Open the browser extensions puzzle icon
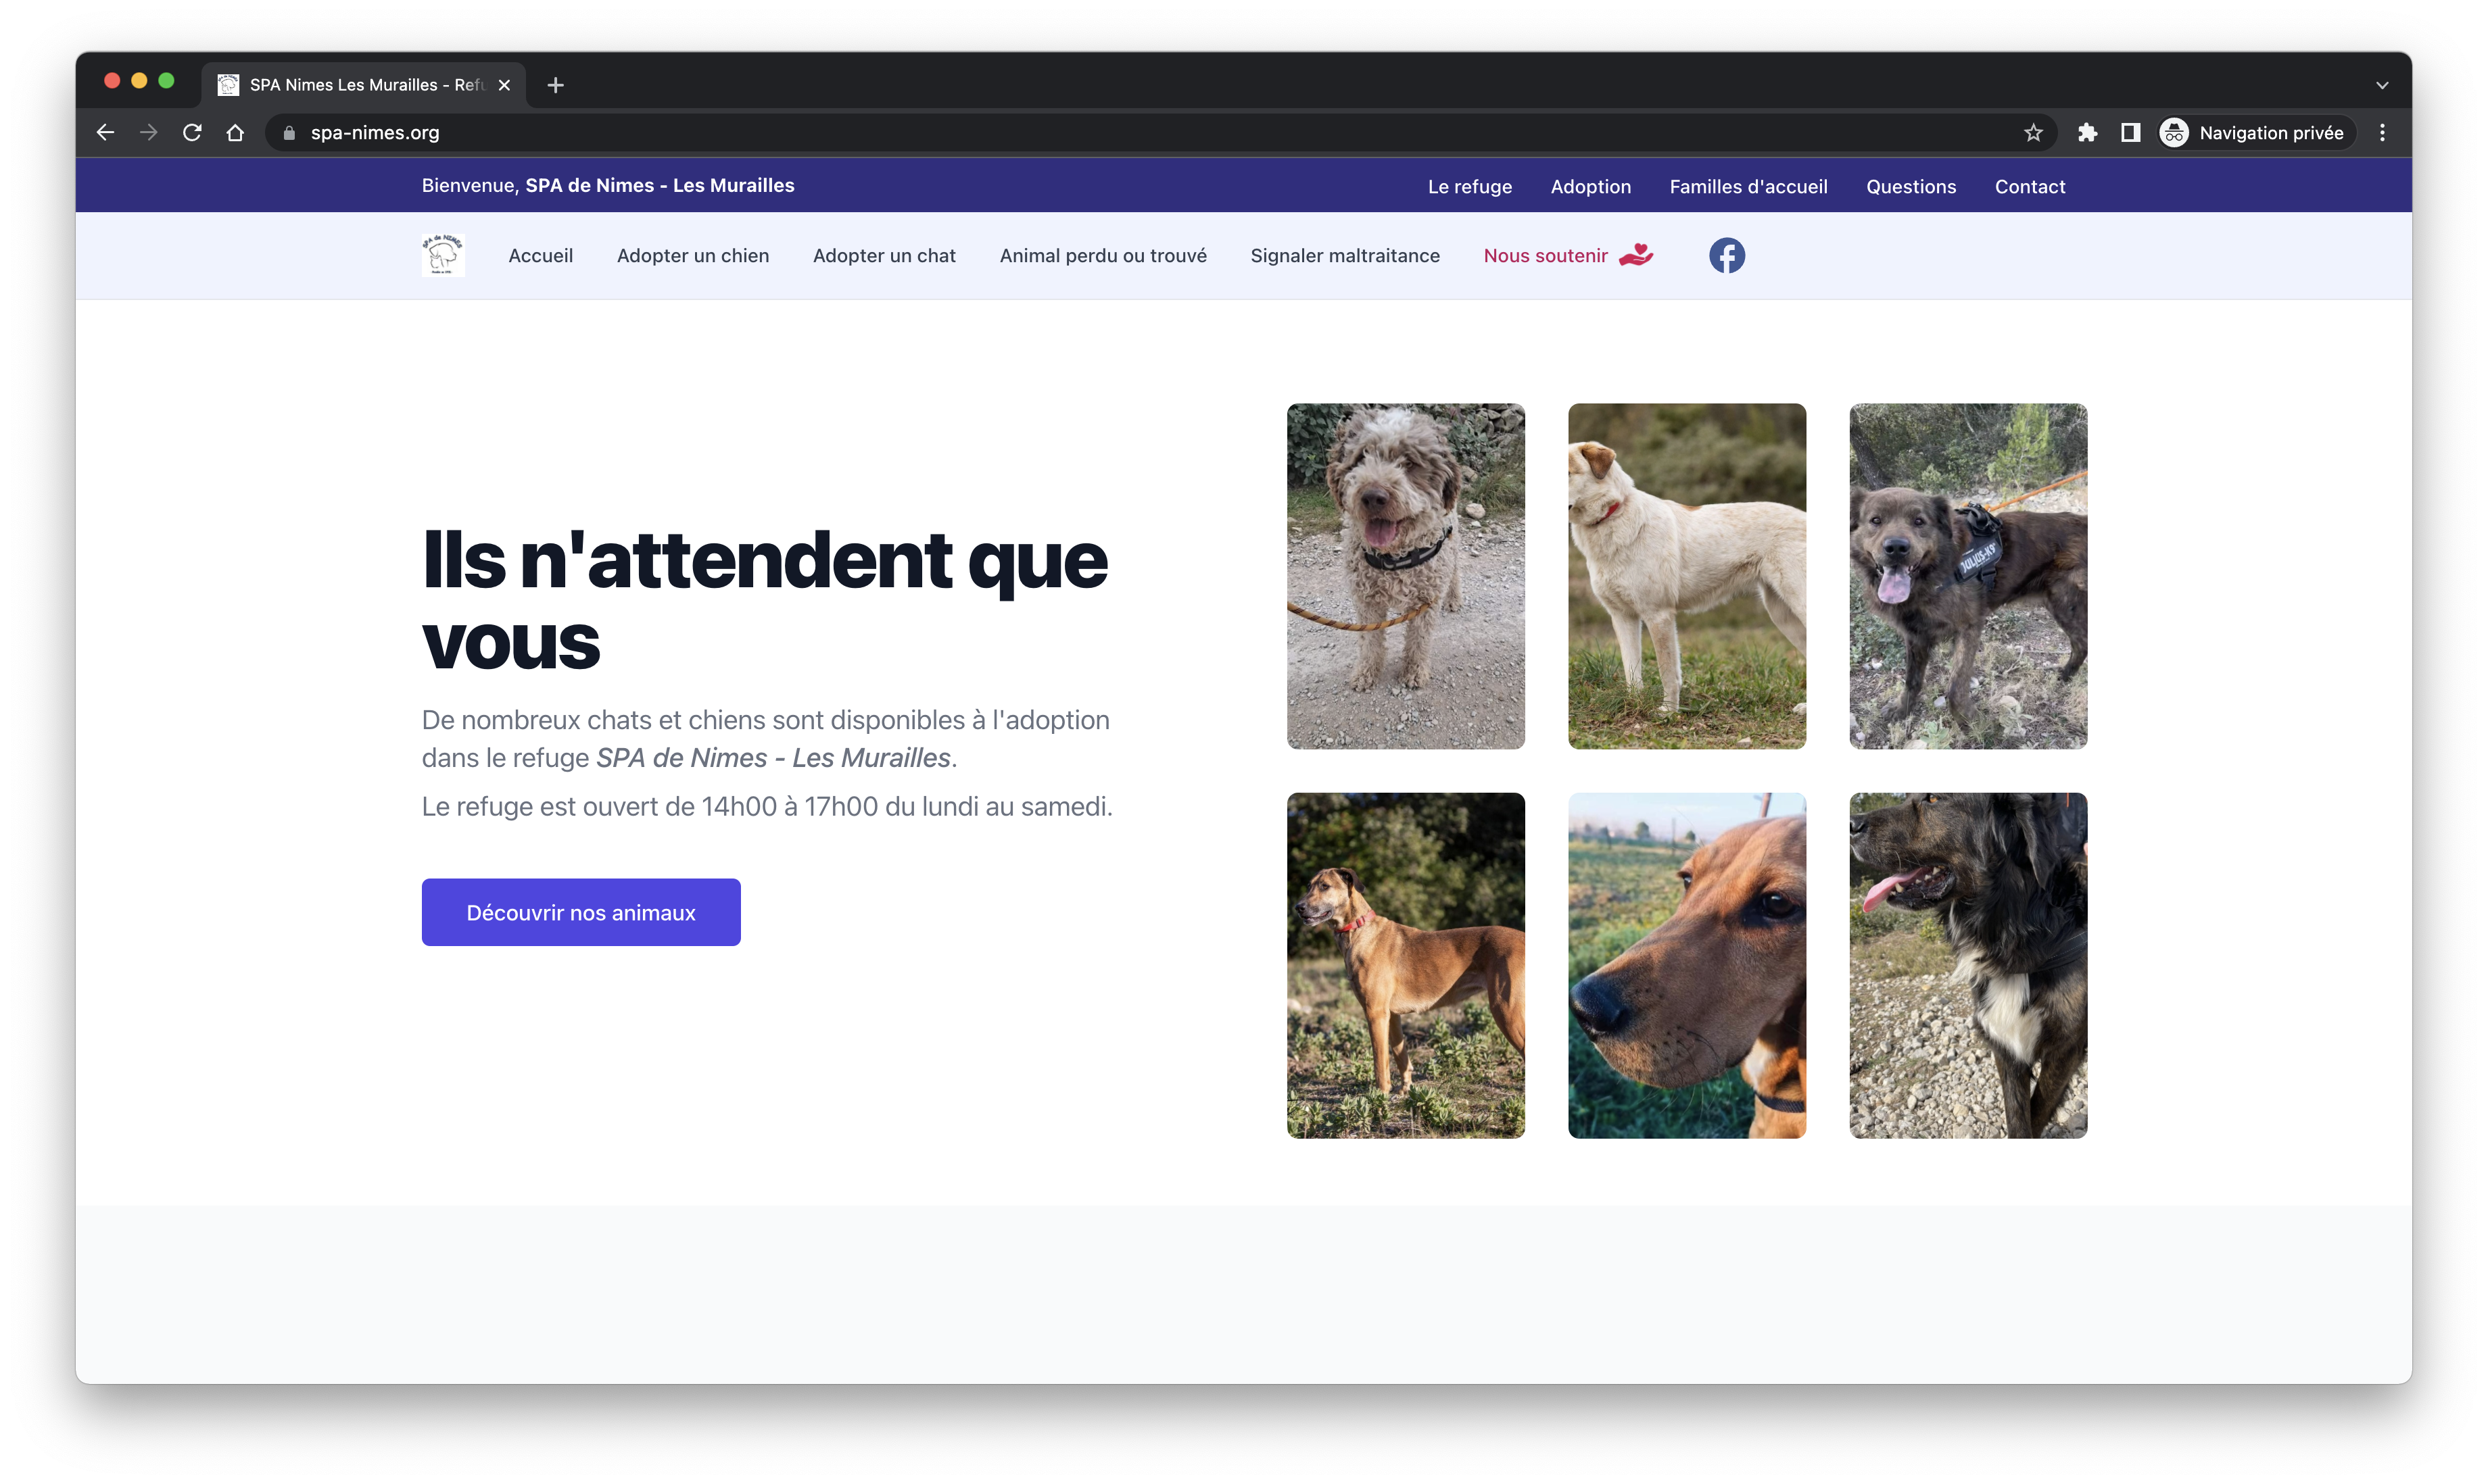Image resolution: width=2488 pixels, height=1484 pixels. (2087, 133)
